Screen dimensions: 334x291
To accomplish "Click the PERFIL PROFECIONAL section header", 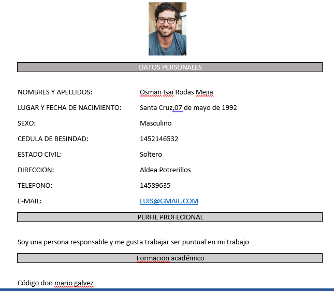I will tap(170, 217).
